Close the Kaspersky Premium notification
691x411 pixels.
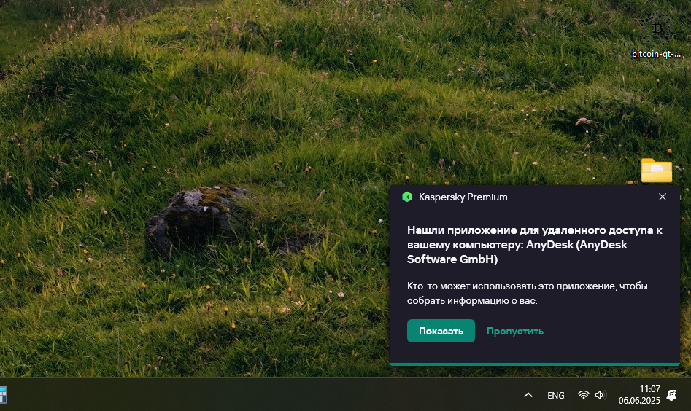663,197
